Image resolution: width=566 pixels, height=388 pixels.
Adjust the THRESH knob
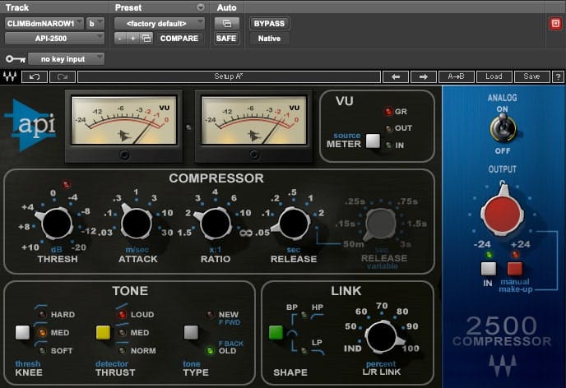[x=57, y=224]
